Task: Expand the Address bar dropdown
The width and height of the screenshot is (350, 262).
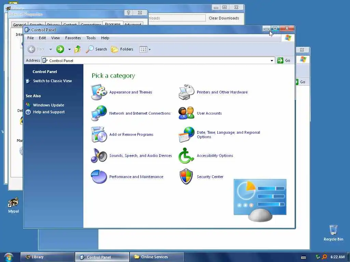Action: click(x=272, y=61)
